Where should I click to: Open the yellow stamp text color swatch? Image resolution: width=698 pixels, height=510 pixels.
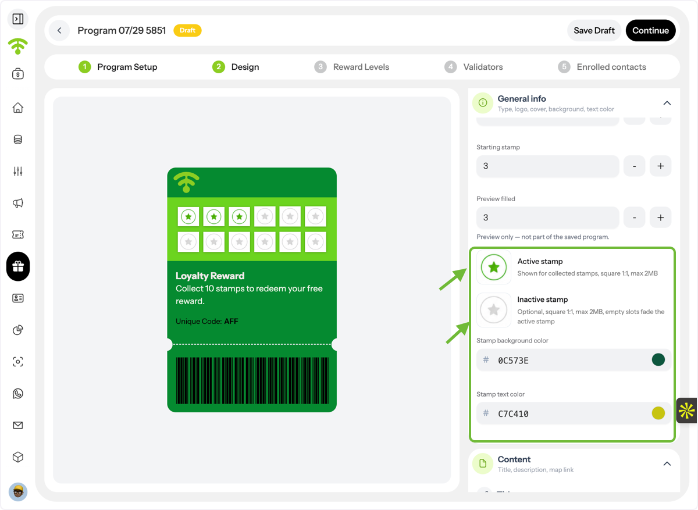(x=658, y=413)
